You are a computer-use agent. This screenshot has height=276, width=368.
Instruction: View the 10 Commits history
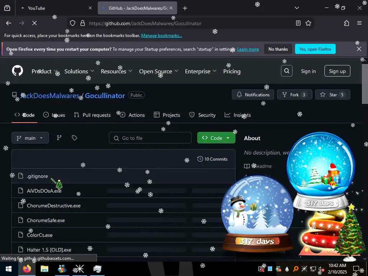click(x=212, y=159)
